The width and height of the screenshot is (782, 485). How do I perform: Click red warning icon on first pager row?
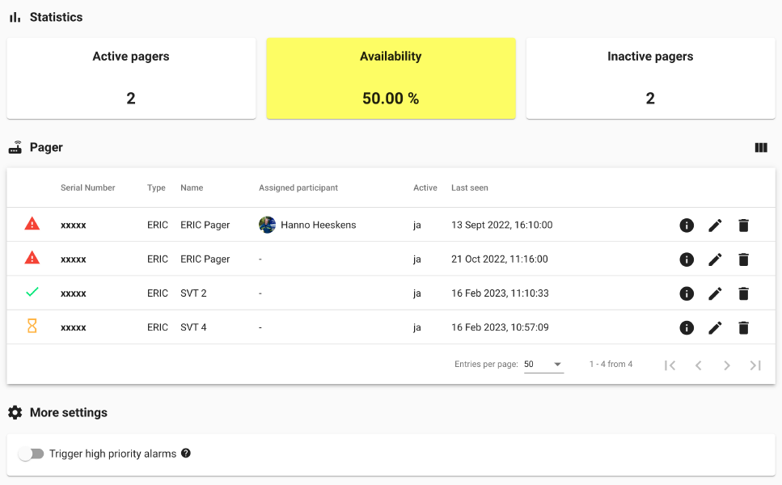32,224
